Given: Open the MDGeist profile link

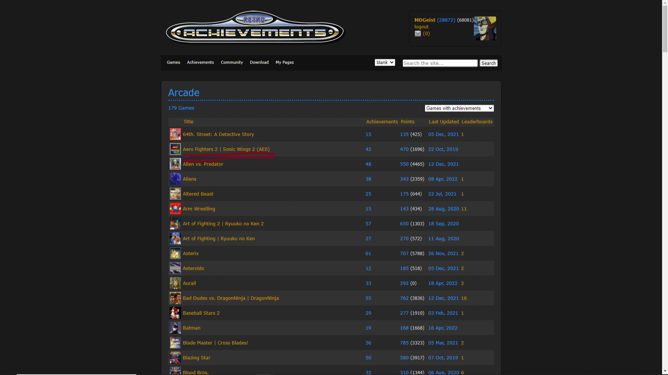Looking at the screenshot, I should [x=425, y=20].
